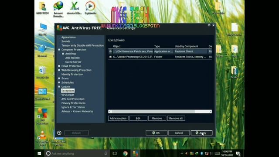Open the user folder icon at desktop's top-left
This screenshot has width=279, height=157.
(x=43, y=7)
